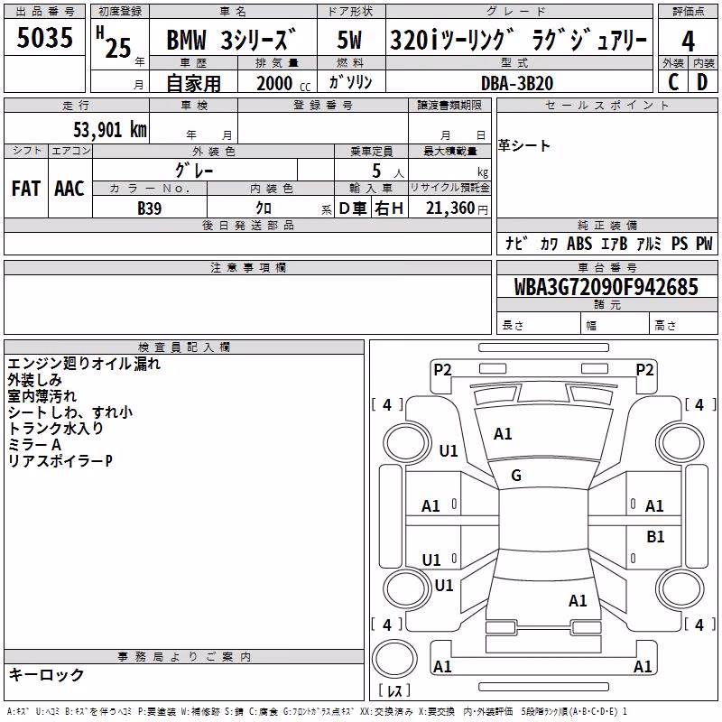
Task: Click the right P2 mark on front bumper
Action: coord(644,370)
